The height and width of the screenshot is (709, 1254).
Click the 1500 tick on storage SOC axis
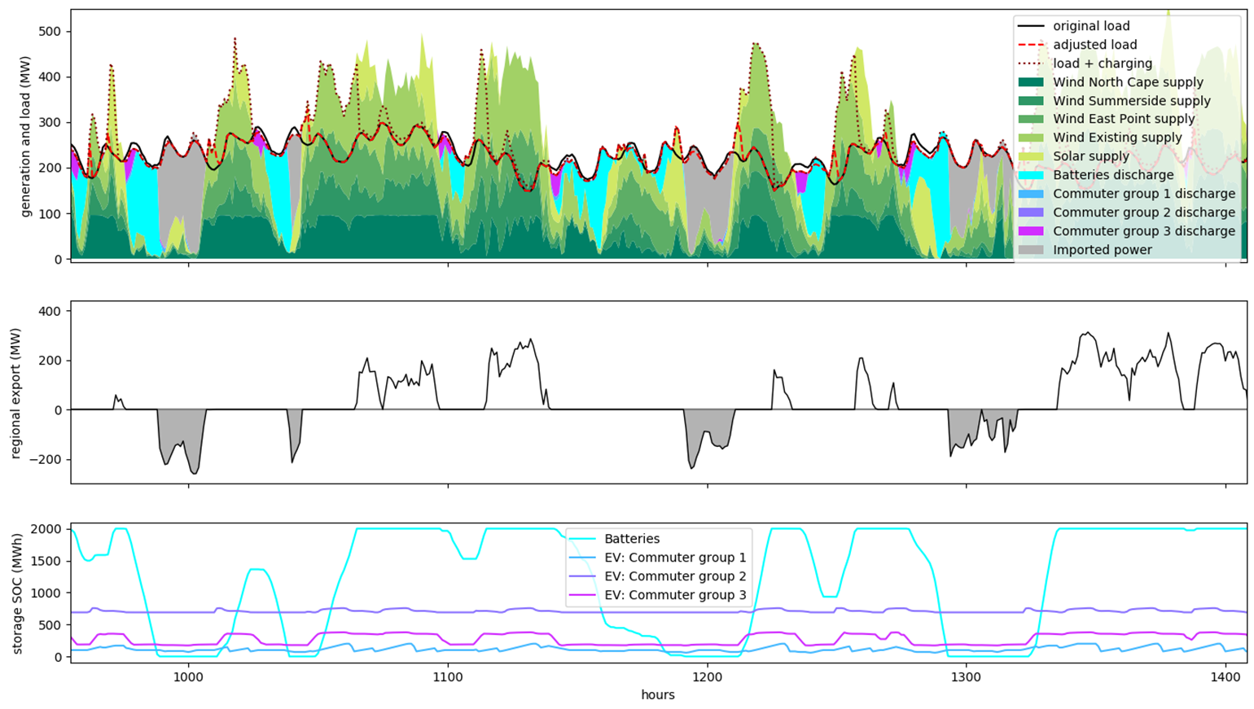click(46, 561)
